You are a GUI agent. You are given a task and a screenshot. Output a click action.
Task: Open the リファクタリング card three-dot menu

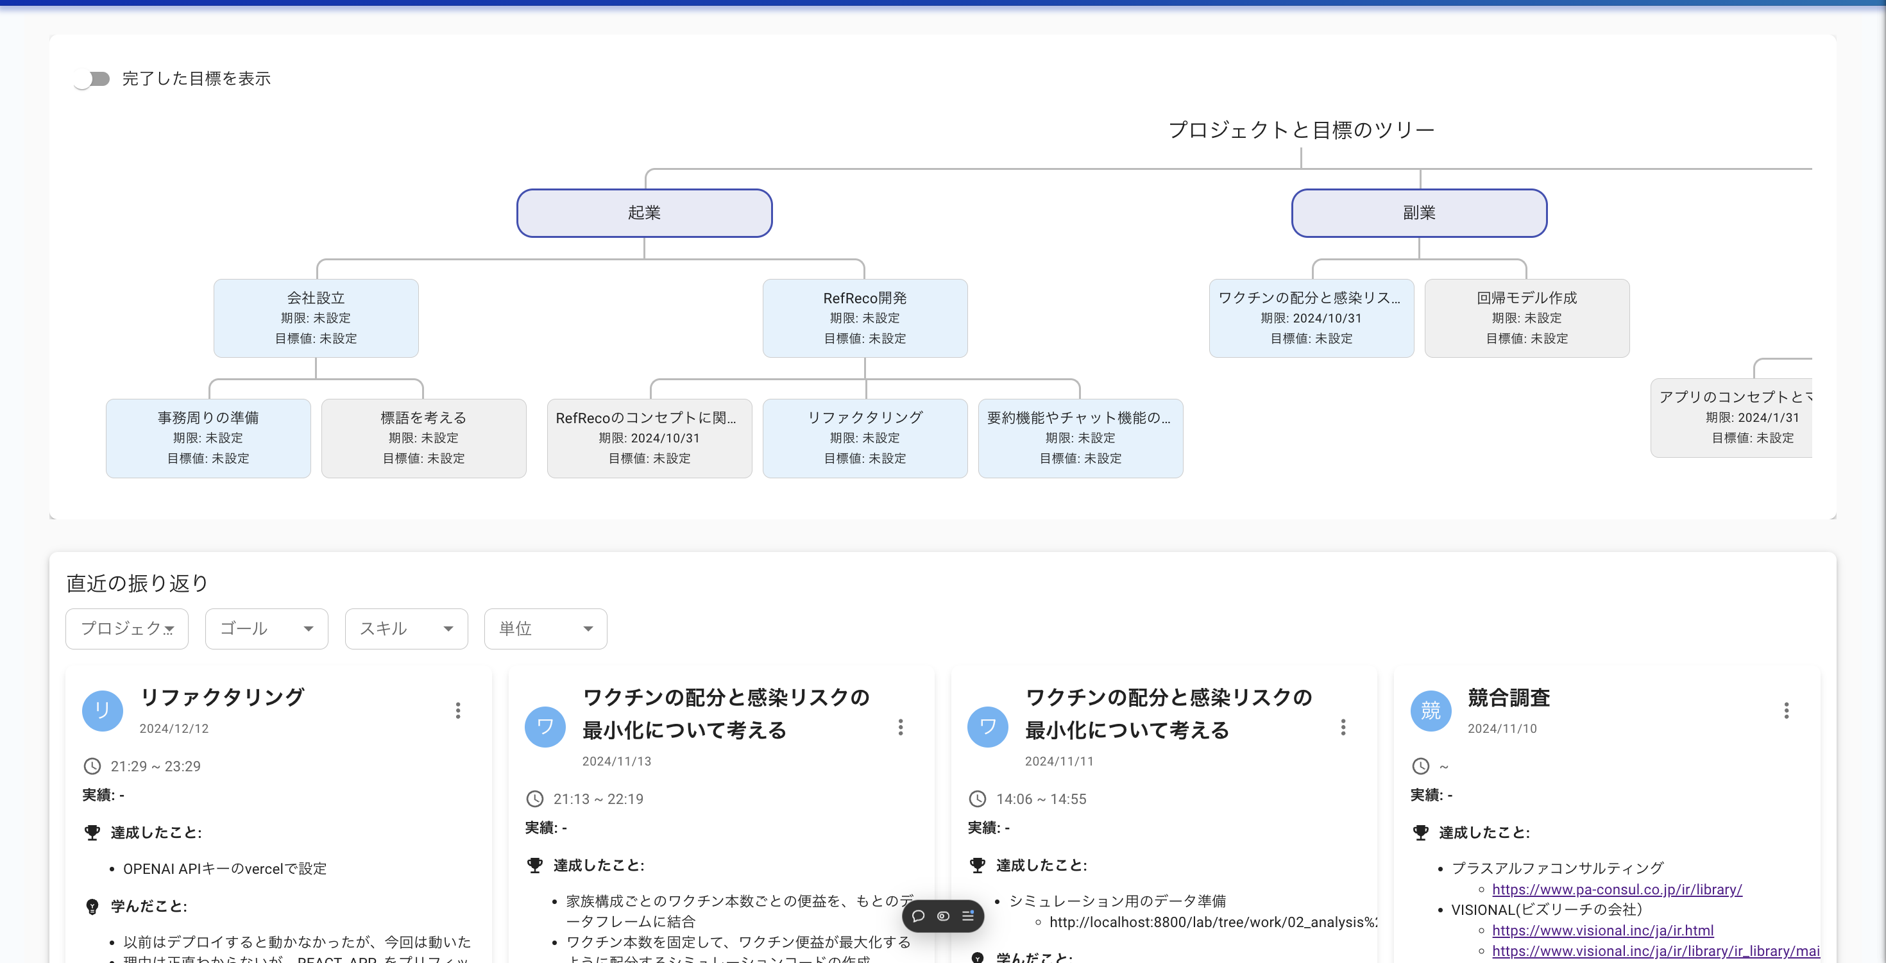click(x=457, y=710)
